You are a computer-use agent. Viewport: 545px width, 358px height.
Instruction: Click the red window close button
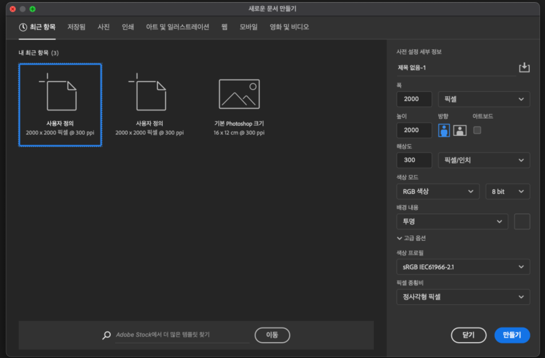pos(13,9)
